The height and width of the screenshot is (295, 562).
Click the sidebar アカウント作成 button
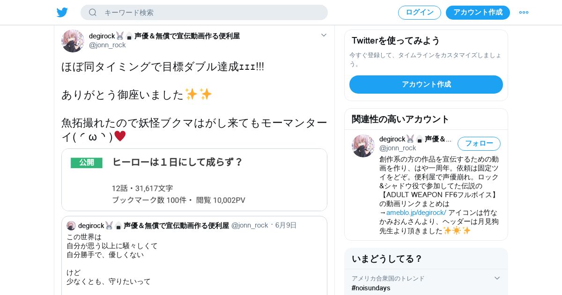coord(426,84)
